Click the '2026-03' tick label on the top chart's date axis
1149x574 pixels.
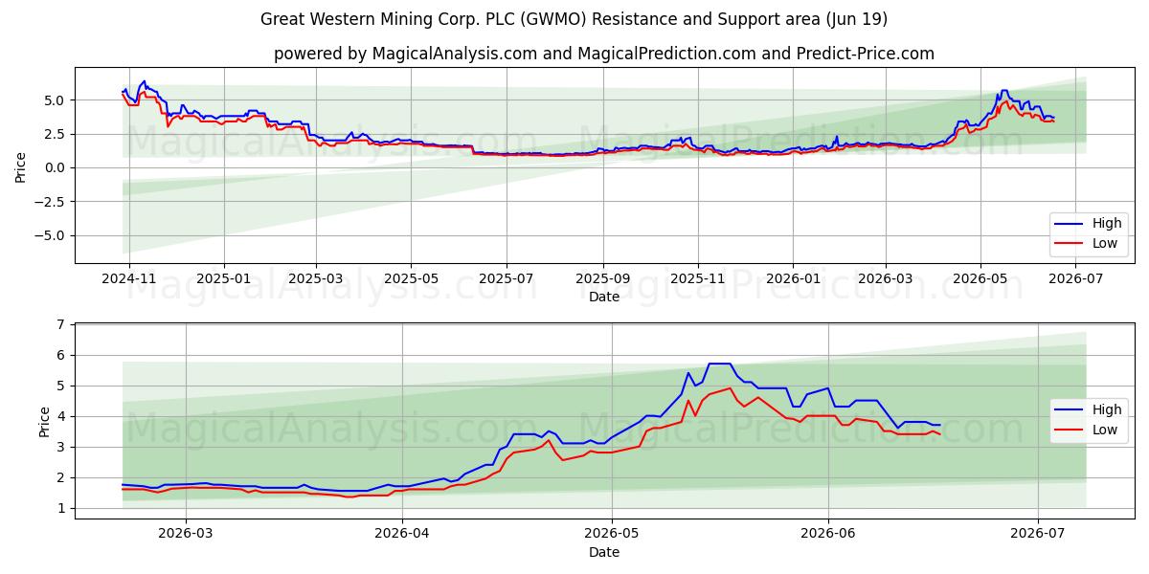point(885,279)
